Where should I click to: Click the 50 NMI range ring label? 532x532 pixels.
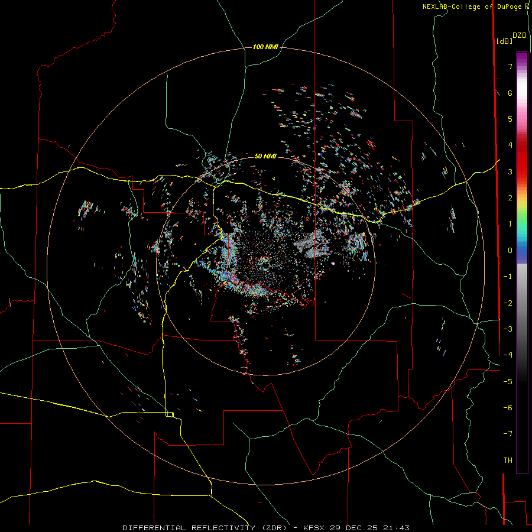(265, 156)
